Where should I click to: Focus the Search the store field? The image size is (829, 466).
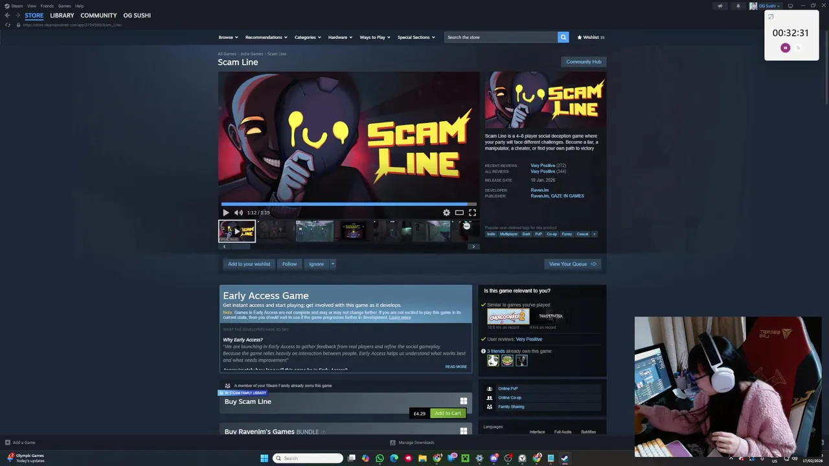(501, 37)
